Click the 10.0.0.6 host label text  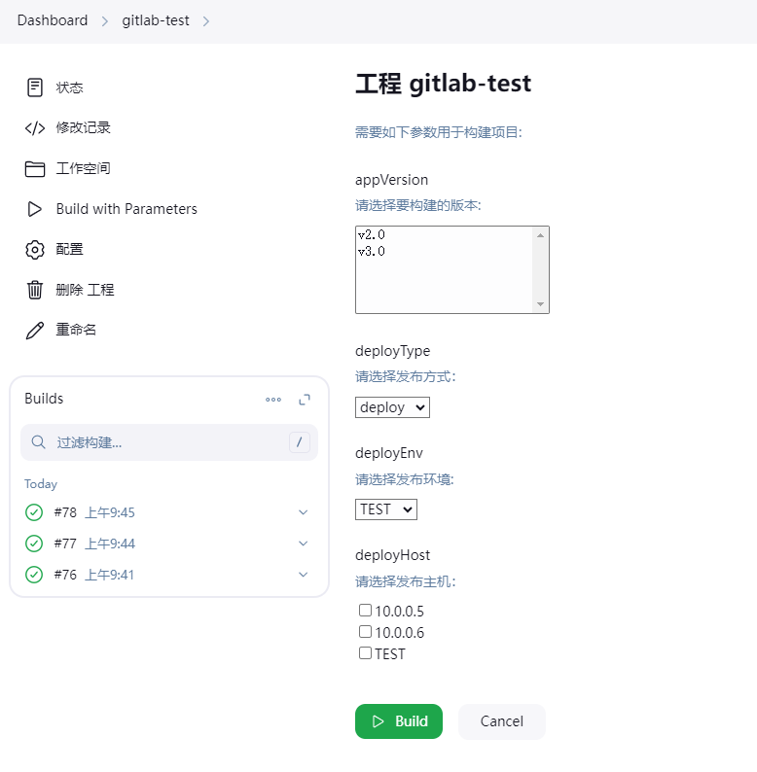coord(399,632)
